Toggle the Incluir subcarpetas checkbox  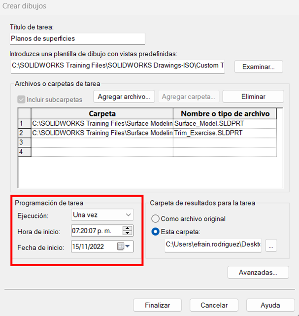[21, 100]
